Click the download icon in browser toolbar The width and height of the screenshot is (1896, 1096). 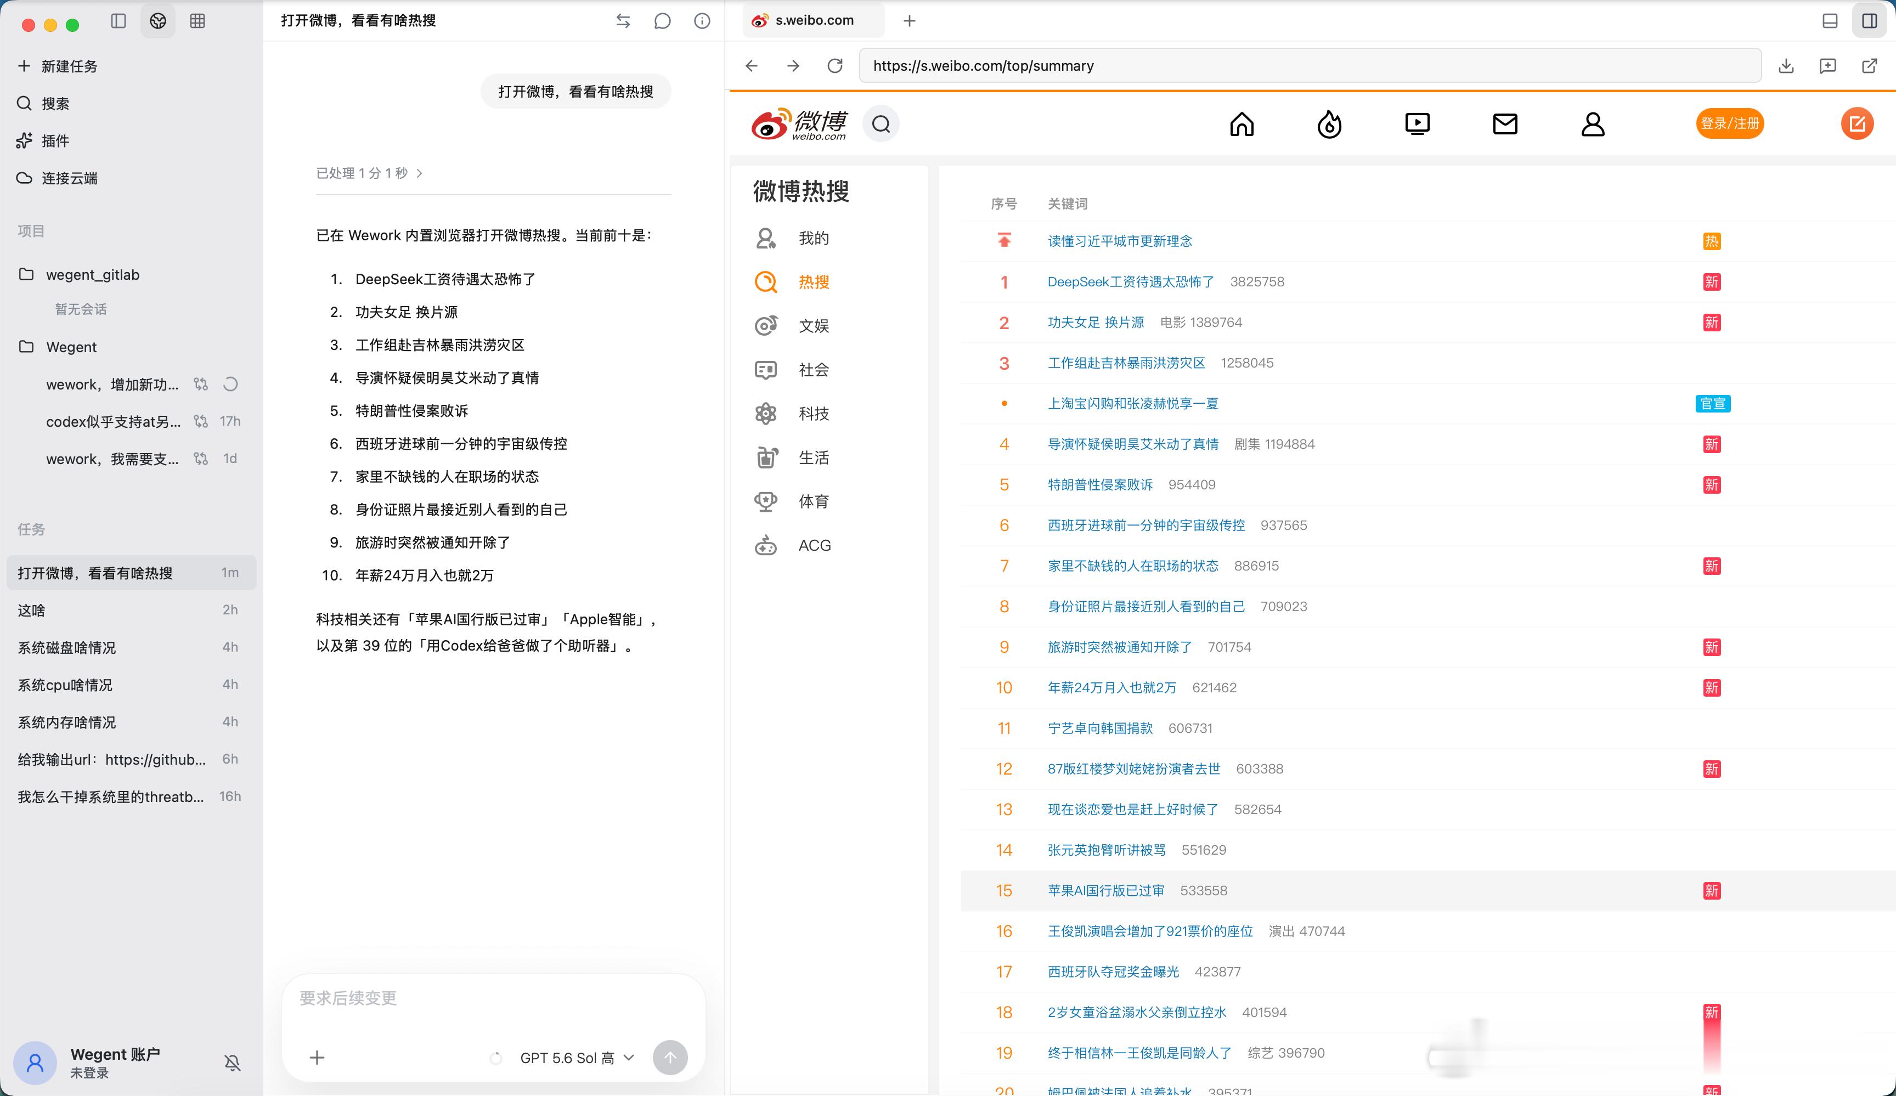[x=1786, y=65]
